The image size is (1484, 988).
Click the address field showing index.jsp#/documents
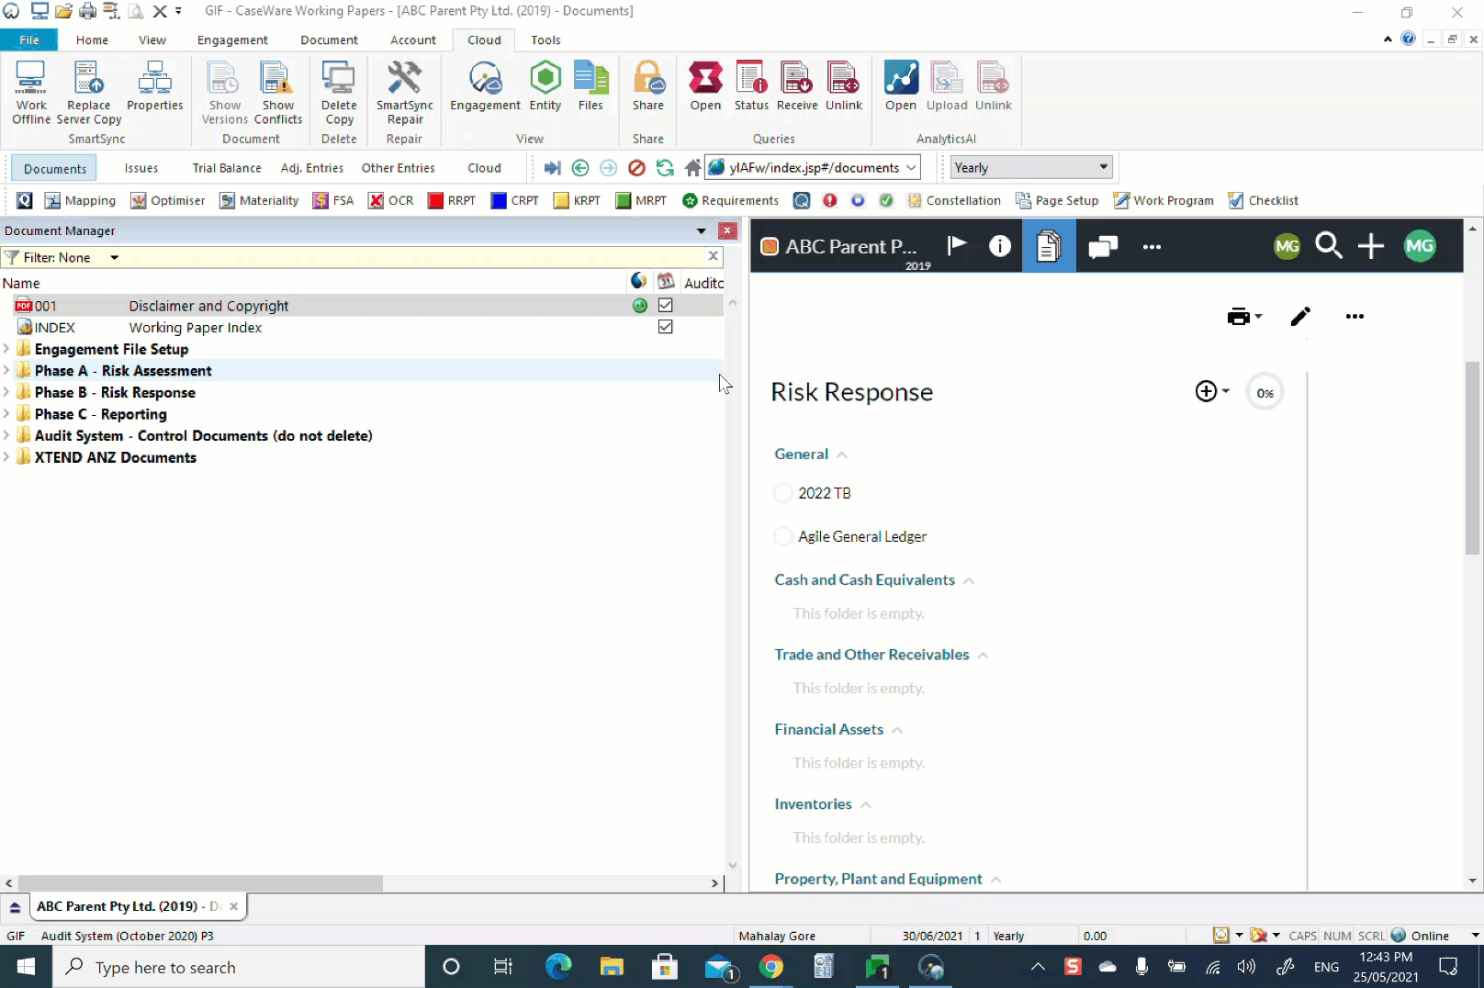click(813, 167)
